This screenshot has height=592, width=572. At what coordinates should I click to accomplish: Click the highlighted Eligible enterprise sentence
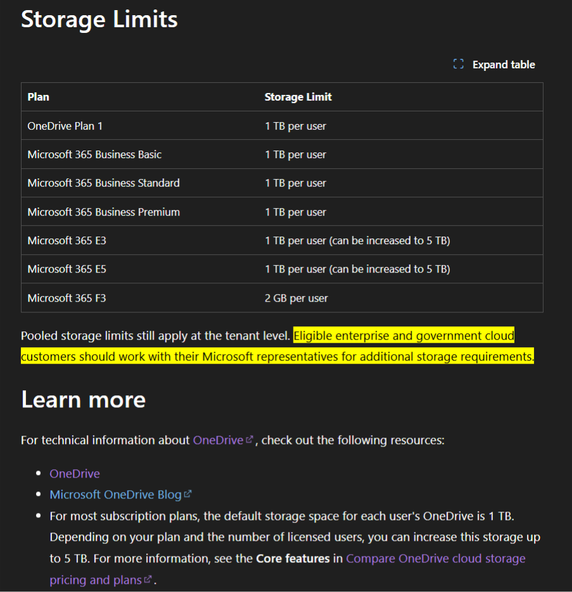coord(278,346)
